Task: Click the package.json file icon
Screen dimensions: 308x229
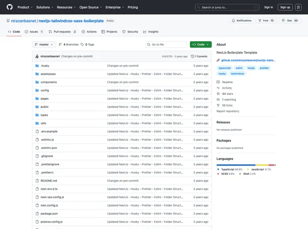Action: [x=37, y=213]
